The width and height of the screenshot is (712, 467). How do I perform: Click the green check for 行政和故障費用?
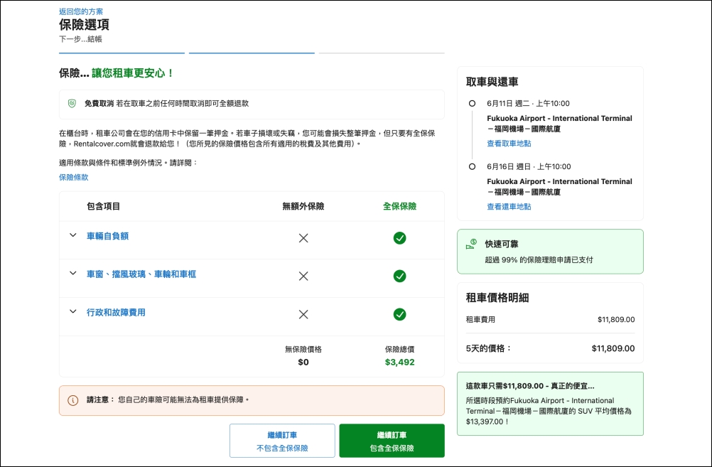[x=399, y=314]
